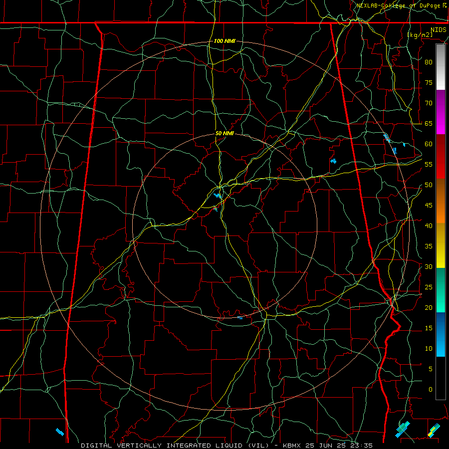Click the 65 value on the VIL scale
The image size is (449, 449).
(x=429, y=123)
